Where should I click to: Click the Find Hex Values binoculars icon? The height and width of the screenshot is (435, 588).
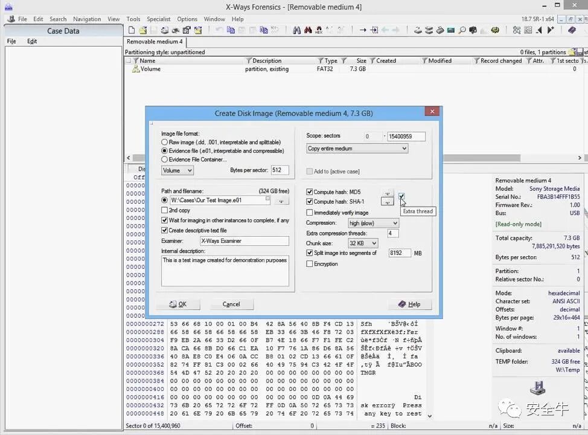pyautogui.click(x=319, y=30)
